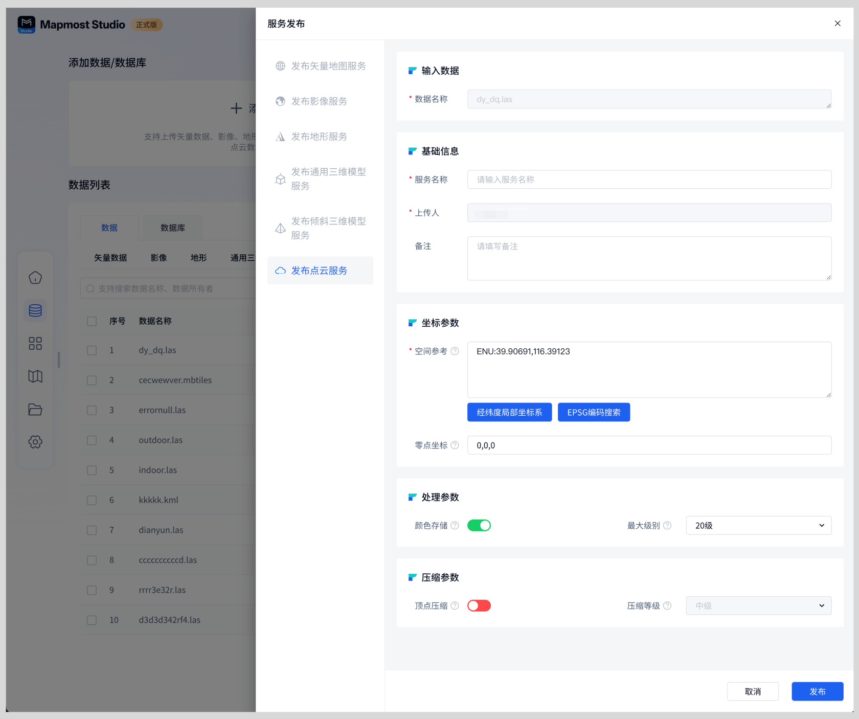
Task: Open settings gear in sidebar
Action: (35, 442)
